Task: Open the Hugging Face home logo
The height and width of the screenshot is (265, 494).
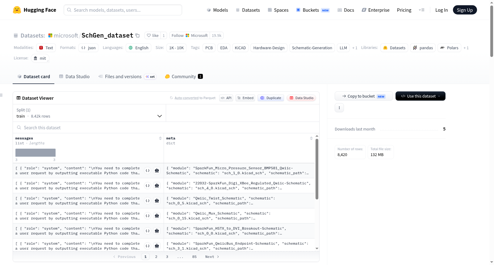Action: pyautogui.click(x=35, y=10)
